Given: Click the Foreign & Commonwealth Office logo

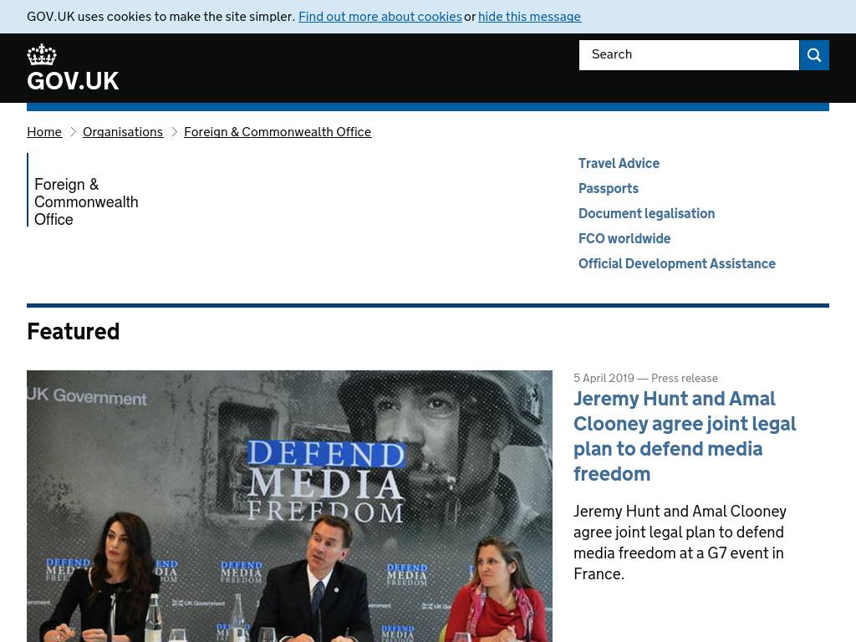Looking at the screenshot, I should pos(86,201).
